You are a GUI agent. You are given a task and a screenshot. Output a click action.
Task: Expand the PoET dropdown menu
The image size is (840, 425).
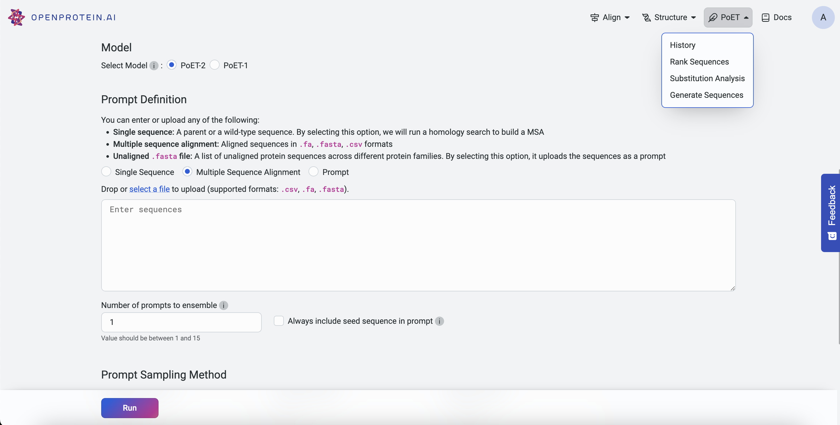coord(728,17)
